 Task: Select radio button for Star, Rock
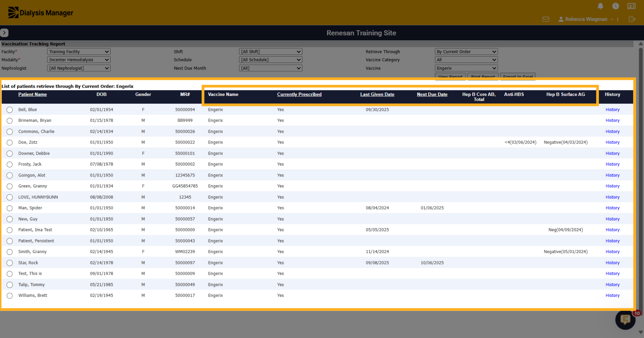tap(10, 263)
